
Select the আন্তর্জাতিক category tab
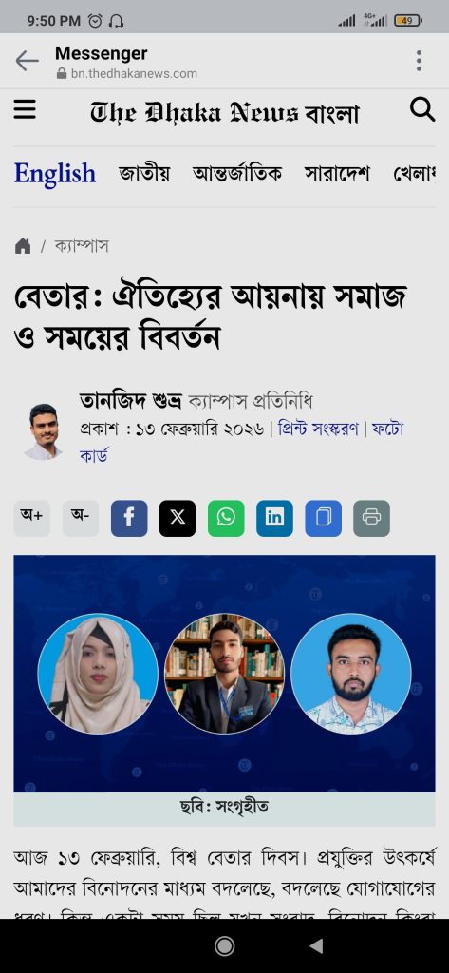tap(237, 174)
